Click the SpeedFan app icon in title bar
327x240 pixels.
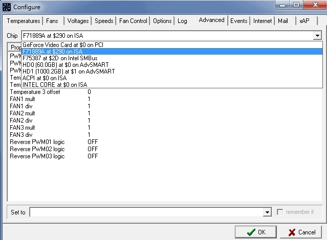pyautogui.click(x=7, y=7)
